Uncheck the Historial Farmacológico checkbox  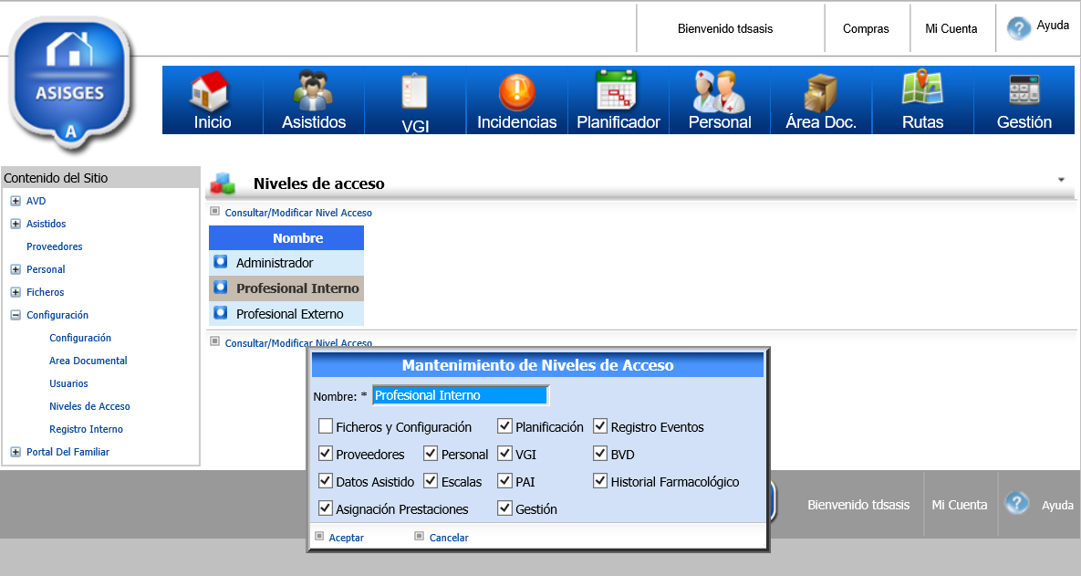pyautogui.click(x=600, y=481)
